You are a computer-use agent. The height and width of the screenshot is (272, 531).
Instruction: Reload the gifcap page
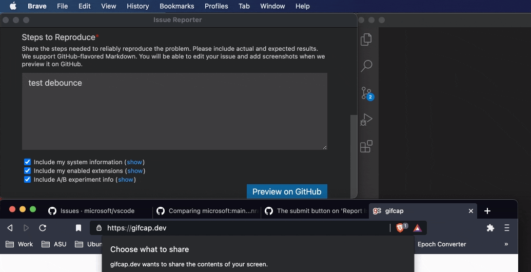click(x=43, y=228)
